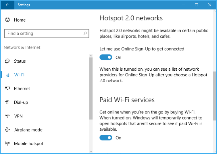Viewport: 217px width, 154px height.
Task: Click the search magnifier icon
Action: (85, 34)
